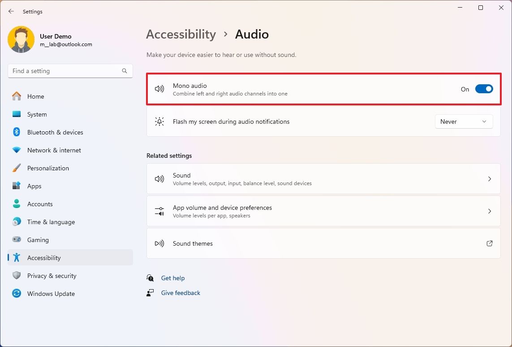Viewport: 512px width, 347px height.
Task: Click the Personalization brush icon
Action: [x=16, y=168]
